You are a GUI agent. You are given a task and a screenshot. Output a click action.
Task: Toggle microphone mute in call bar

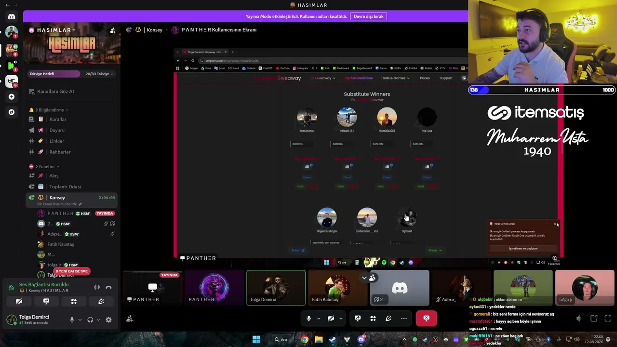click(309, 318)
